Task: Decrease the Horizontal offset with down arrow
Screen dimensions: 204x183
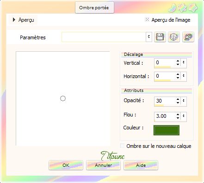Action: point(178,78)
